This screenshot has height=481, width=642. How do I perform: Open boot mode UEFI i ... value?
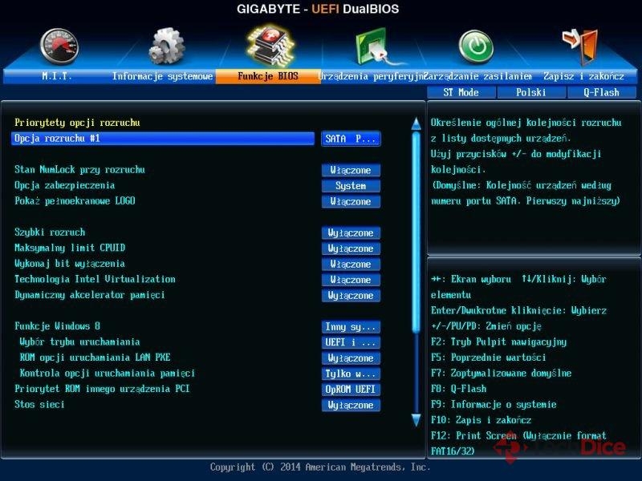coord(351,342)
